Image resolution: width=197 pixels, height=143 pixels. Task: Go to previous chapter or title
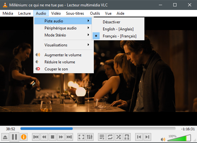tap(36, 137)
